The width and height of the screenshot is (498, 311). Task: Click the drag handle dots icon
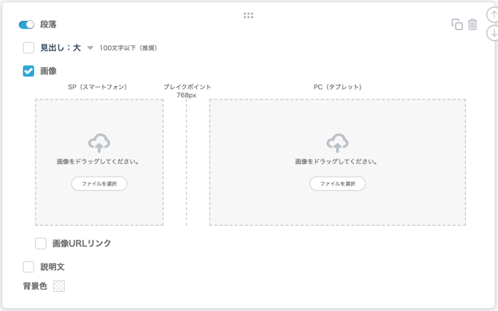coord(248,16)
